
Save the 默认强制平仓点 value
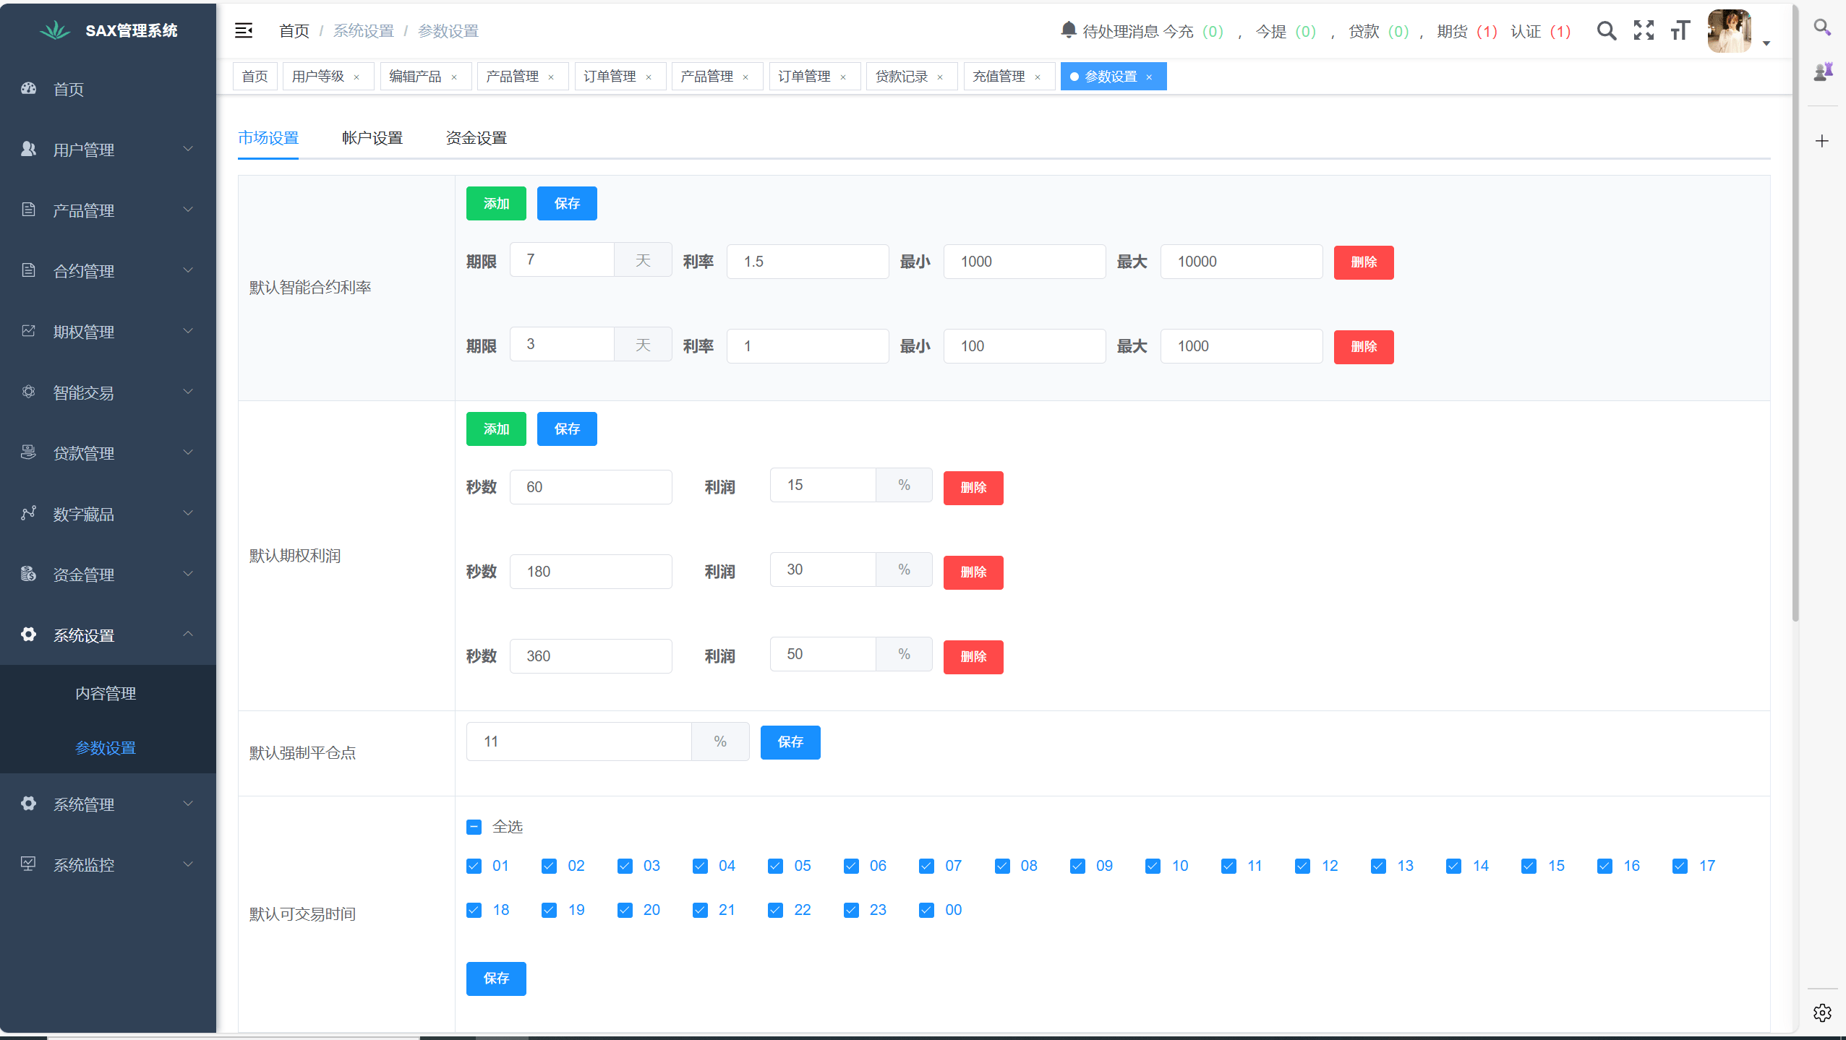[790, 742]
